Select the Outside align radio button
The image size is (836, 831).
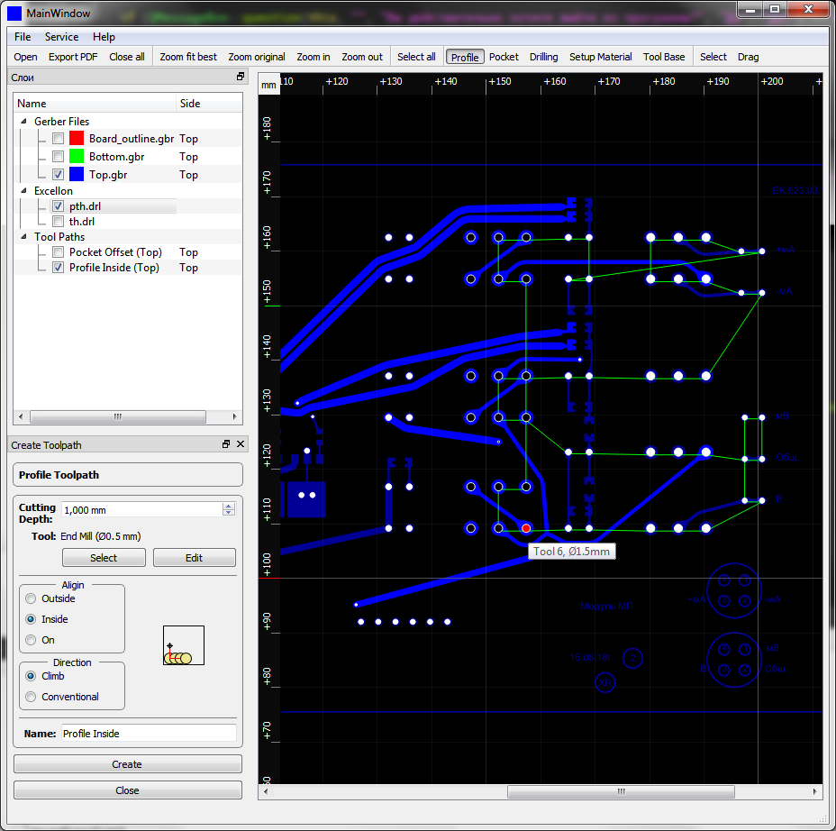pyautogui.click(x=31, y=598)
